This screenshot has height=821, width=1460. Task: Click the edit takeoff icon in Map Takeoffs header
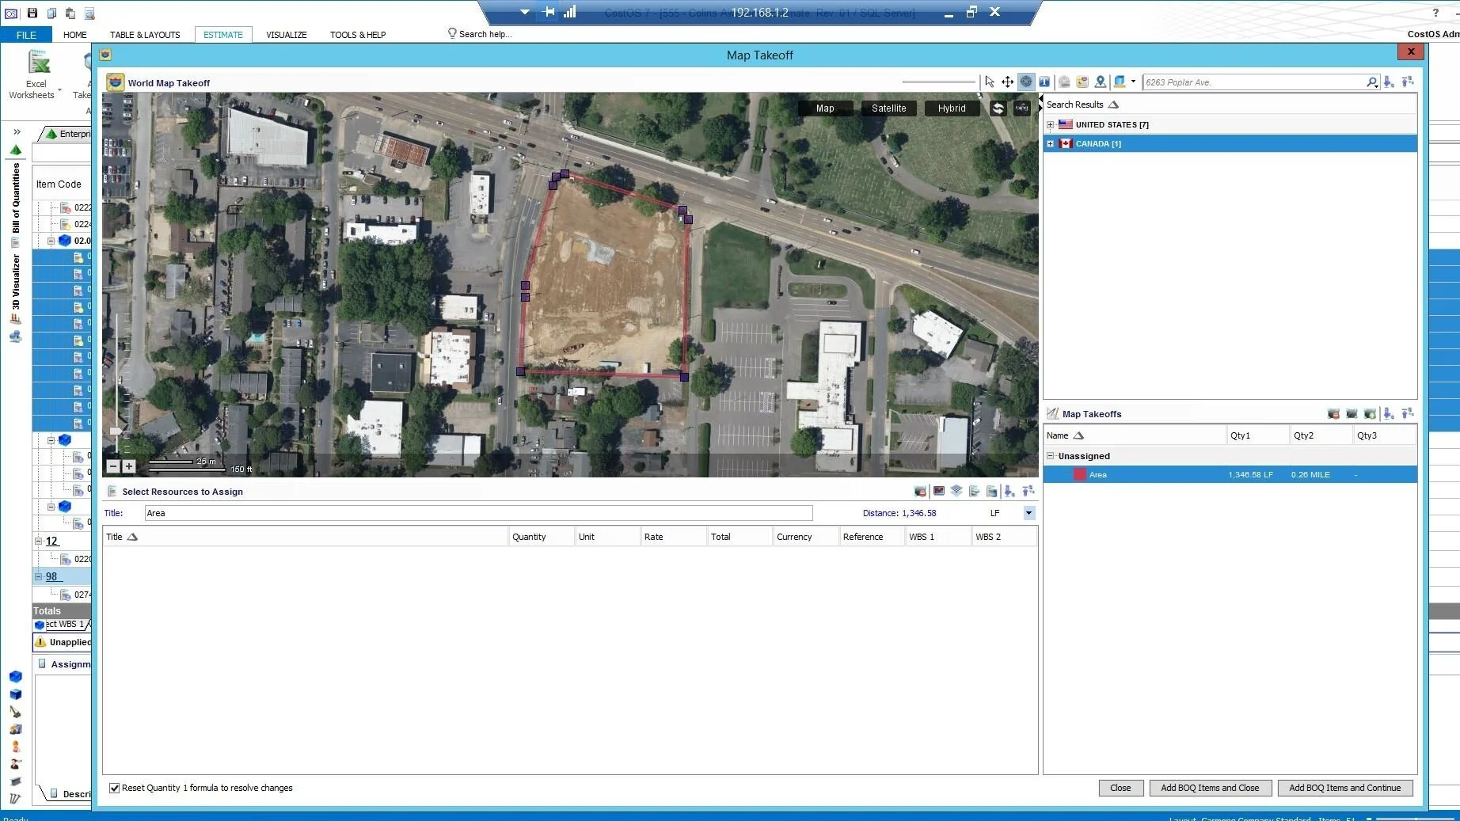1352,413
